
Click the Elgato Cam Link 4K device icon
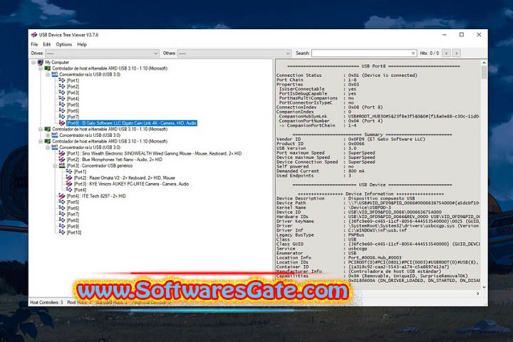pyautogui.click(x=62, y=123)
